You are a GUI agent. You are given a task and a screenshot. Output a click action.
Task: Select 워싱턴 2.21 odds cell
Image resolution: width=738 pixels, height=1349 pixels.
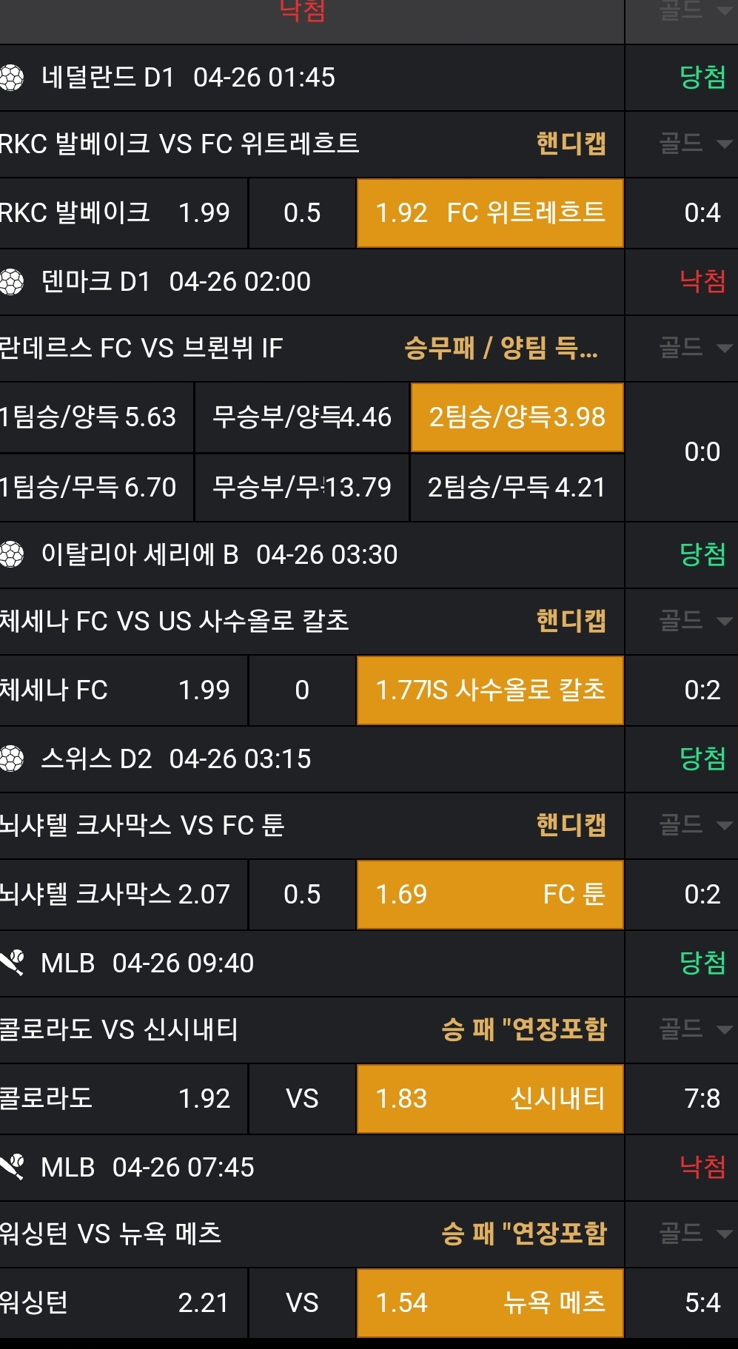pyautogui.click(x=123, y=1303)
